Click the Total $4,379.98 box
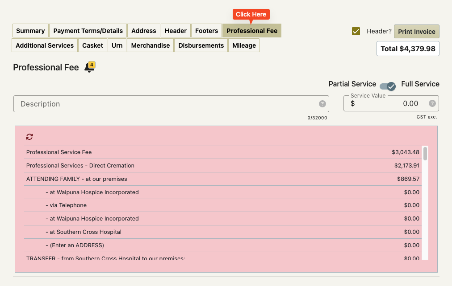This screenshot has height=286, width=452. click(408, 49)
